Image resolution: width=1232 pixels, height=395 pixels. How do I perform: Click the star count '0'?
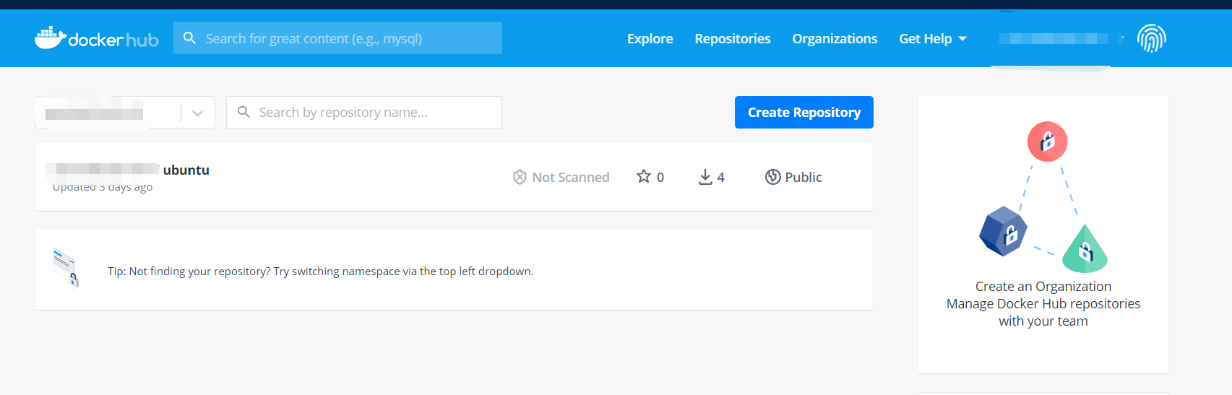point(660,178)
